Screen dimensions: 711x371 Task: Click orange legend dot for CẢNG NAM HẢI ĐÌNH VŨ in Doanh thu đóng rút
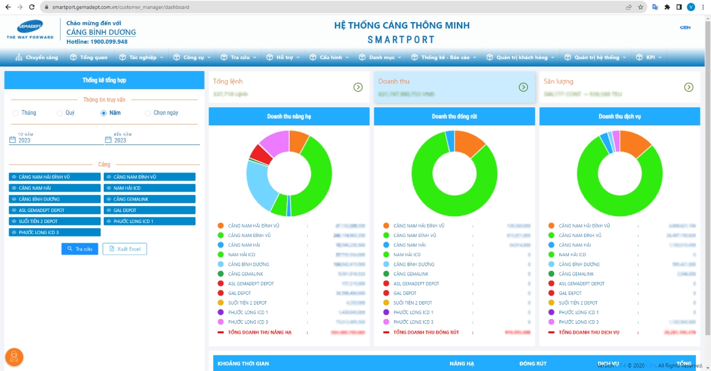pos(386,226)
